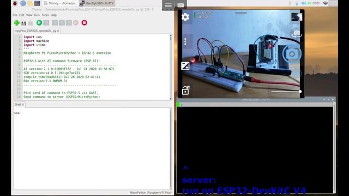The height and width of the screenshot is (196, 349).
Task: Open the File menu in Thonny
Action: (x=15, y=15)
